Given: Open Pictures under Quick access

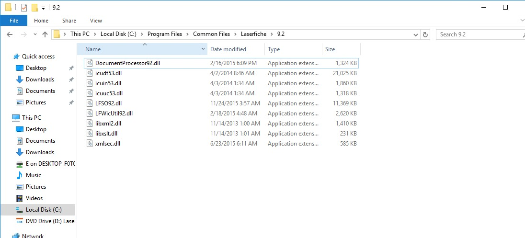Looking at the screenshot, I should pos(36,102).
